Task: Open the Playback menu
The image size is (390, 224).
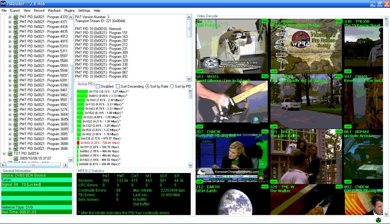Action: 55,11
